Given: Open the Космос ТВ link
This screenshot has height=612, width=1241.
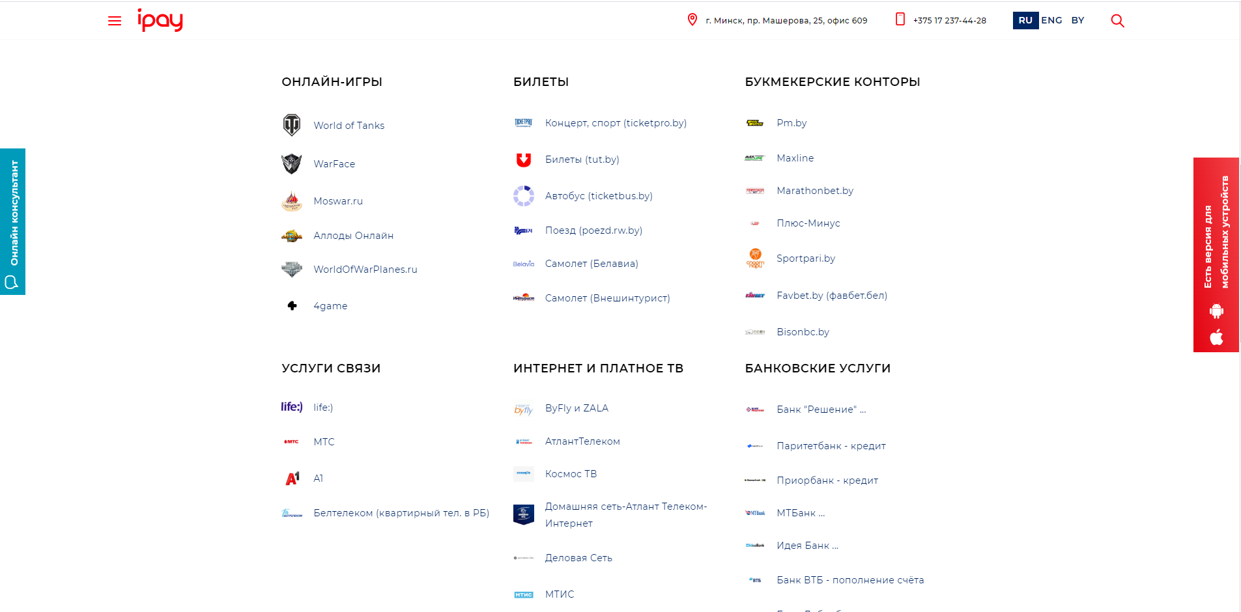Looking at the screenshot, I should coord(571,474).
